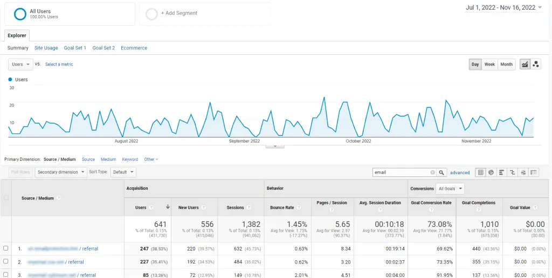
Task: Click the Add Segment circle icon
Action: pos(151,14)
